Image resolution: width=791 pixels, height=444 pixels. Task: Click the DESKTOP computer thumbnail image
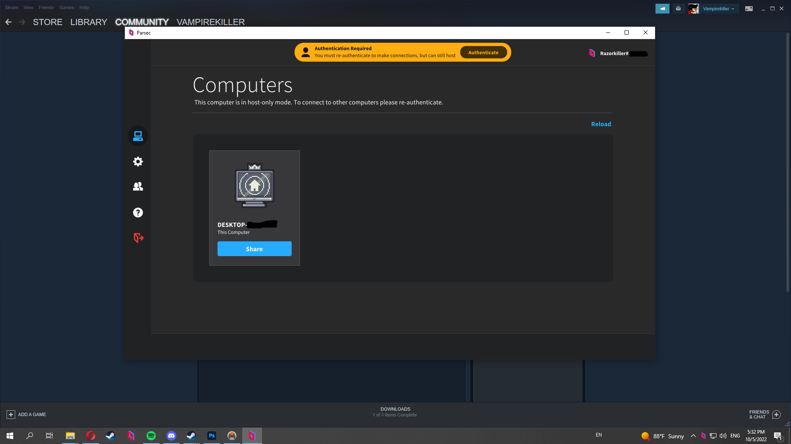pos(254,185)
